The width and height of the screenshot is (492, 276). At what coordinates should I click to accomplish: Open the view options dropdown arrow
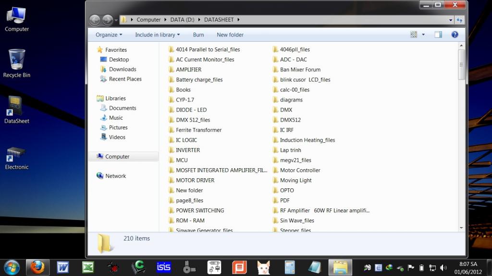(423, 34)
